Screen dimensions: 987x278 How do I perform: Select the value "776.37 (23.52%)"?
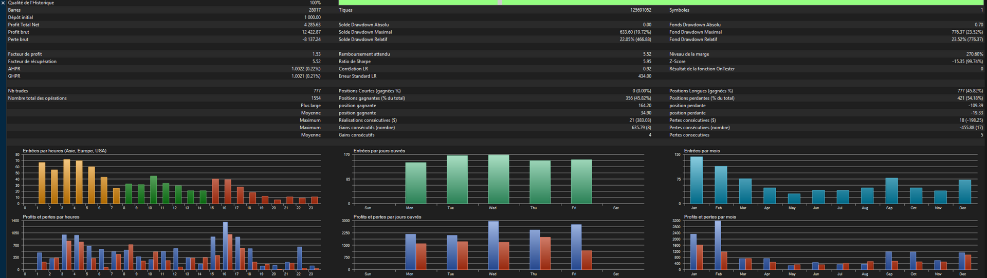967,32
